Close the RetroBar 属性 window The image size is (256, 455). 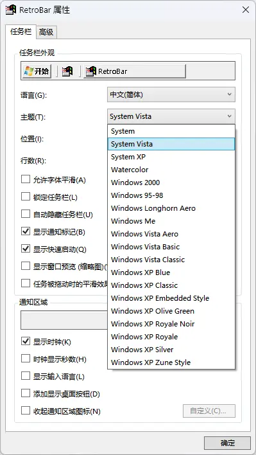pos(246,10)
